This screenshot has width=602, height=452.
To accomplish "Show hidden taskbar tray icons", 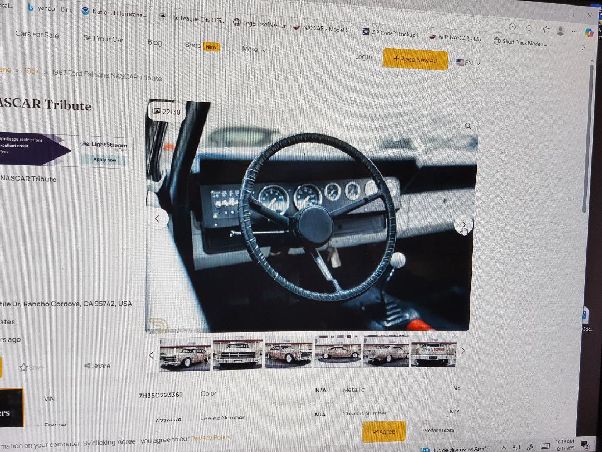I will pyautogui.click(x=504, y=447).
